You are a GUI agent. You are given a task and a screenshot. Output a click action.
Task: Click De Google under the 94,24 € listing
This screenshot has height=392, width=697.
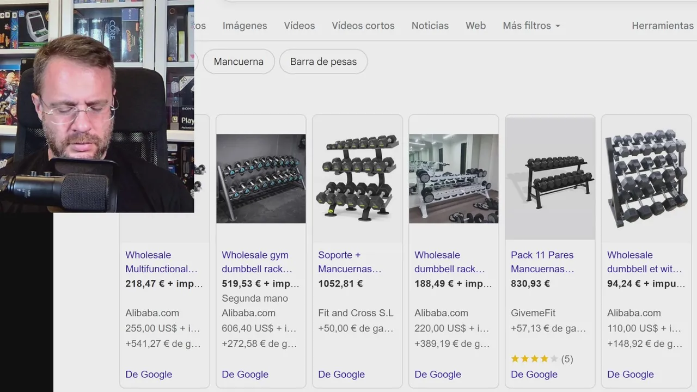point(631,375)
